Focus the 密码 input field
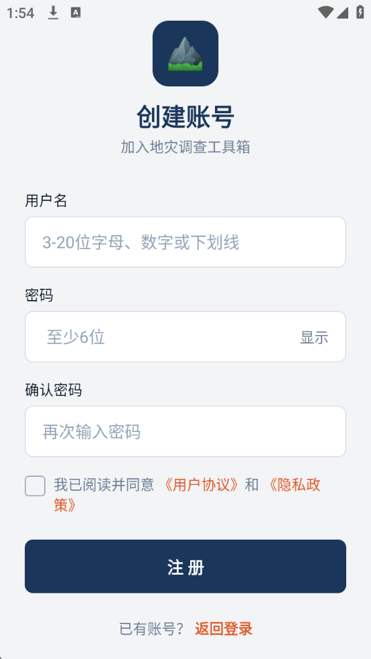371x659 pixels. coord(185,337)
